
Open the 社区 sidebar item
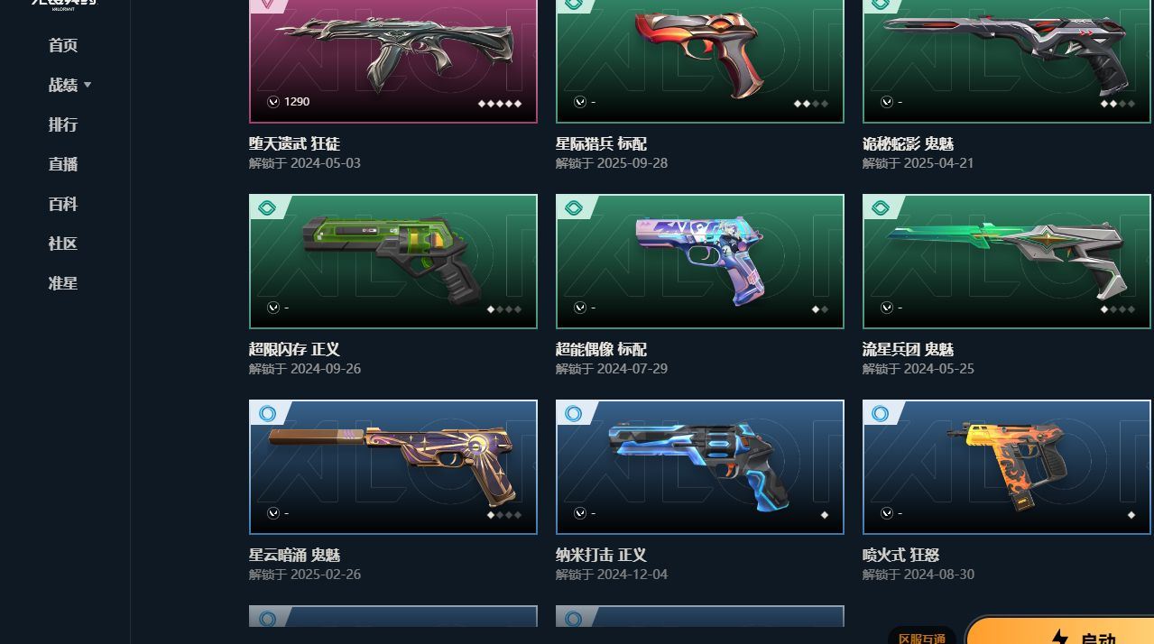point(63,244)
